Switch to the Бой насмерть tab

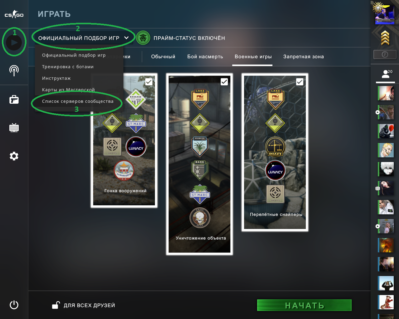tap(205, 56)
